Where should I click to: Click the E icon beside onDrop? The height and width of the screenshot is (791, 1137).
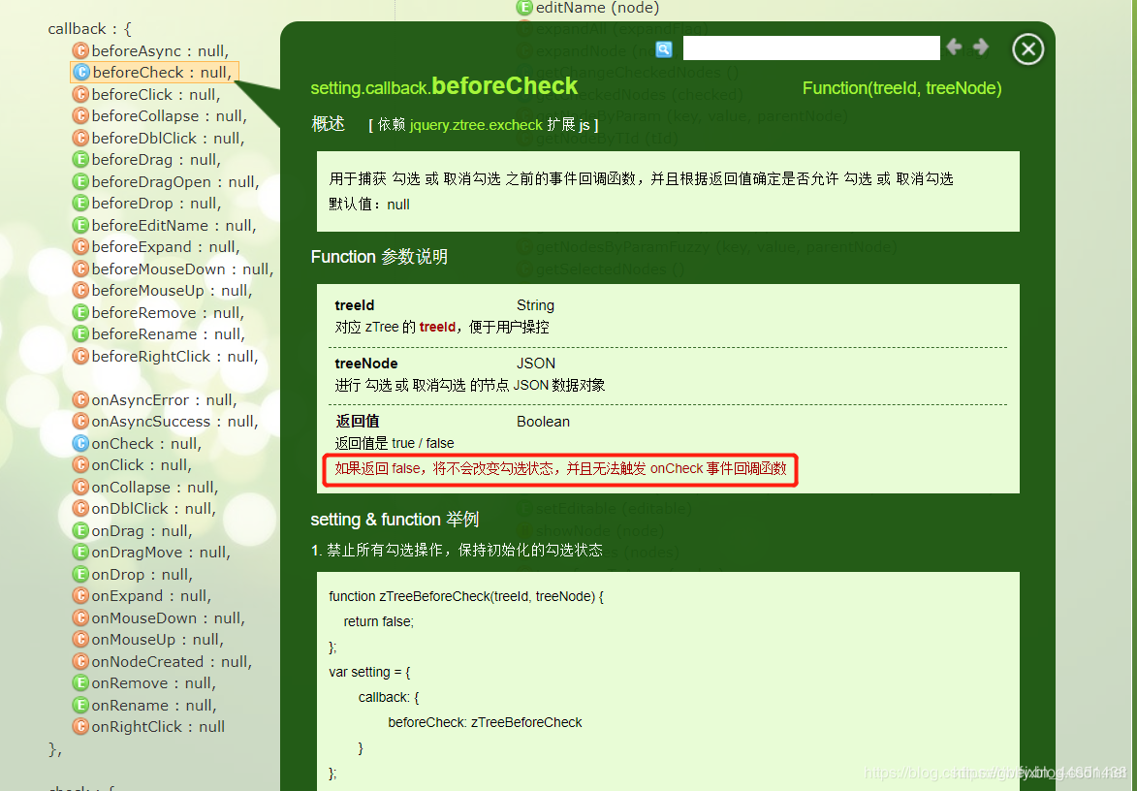point(80,574)
